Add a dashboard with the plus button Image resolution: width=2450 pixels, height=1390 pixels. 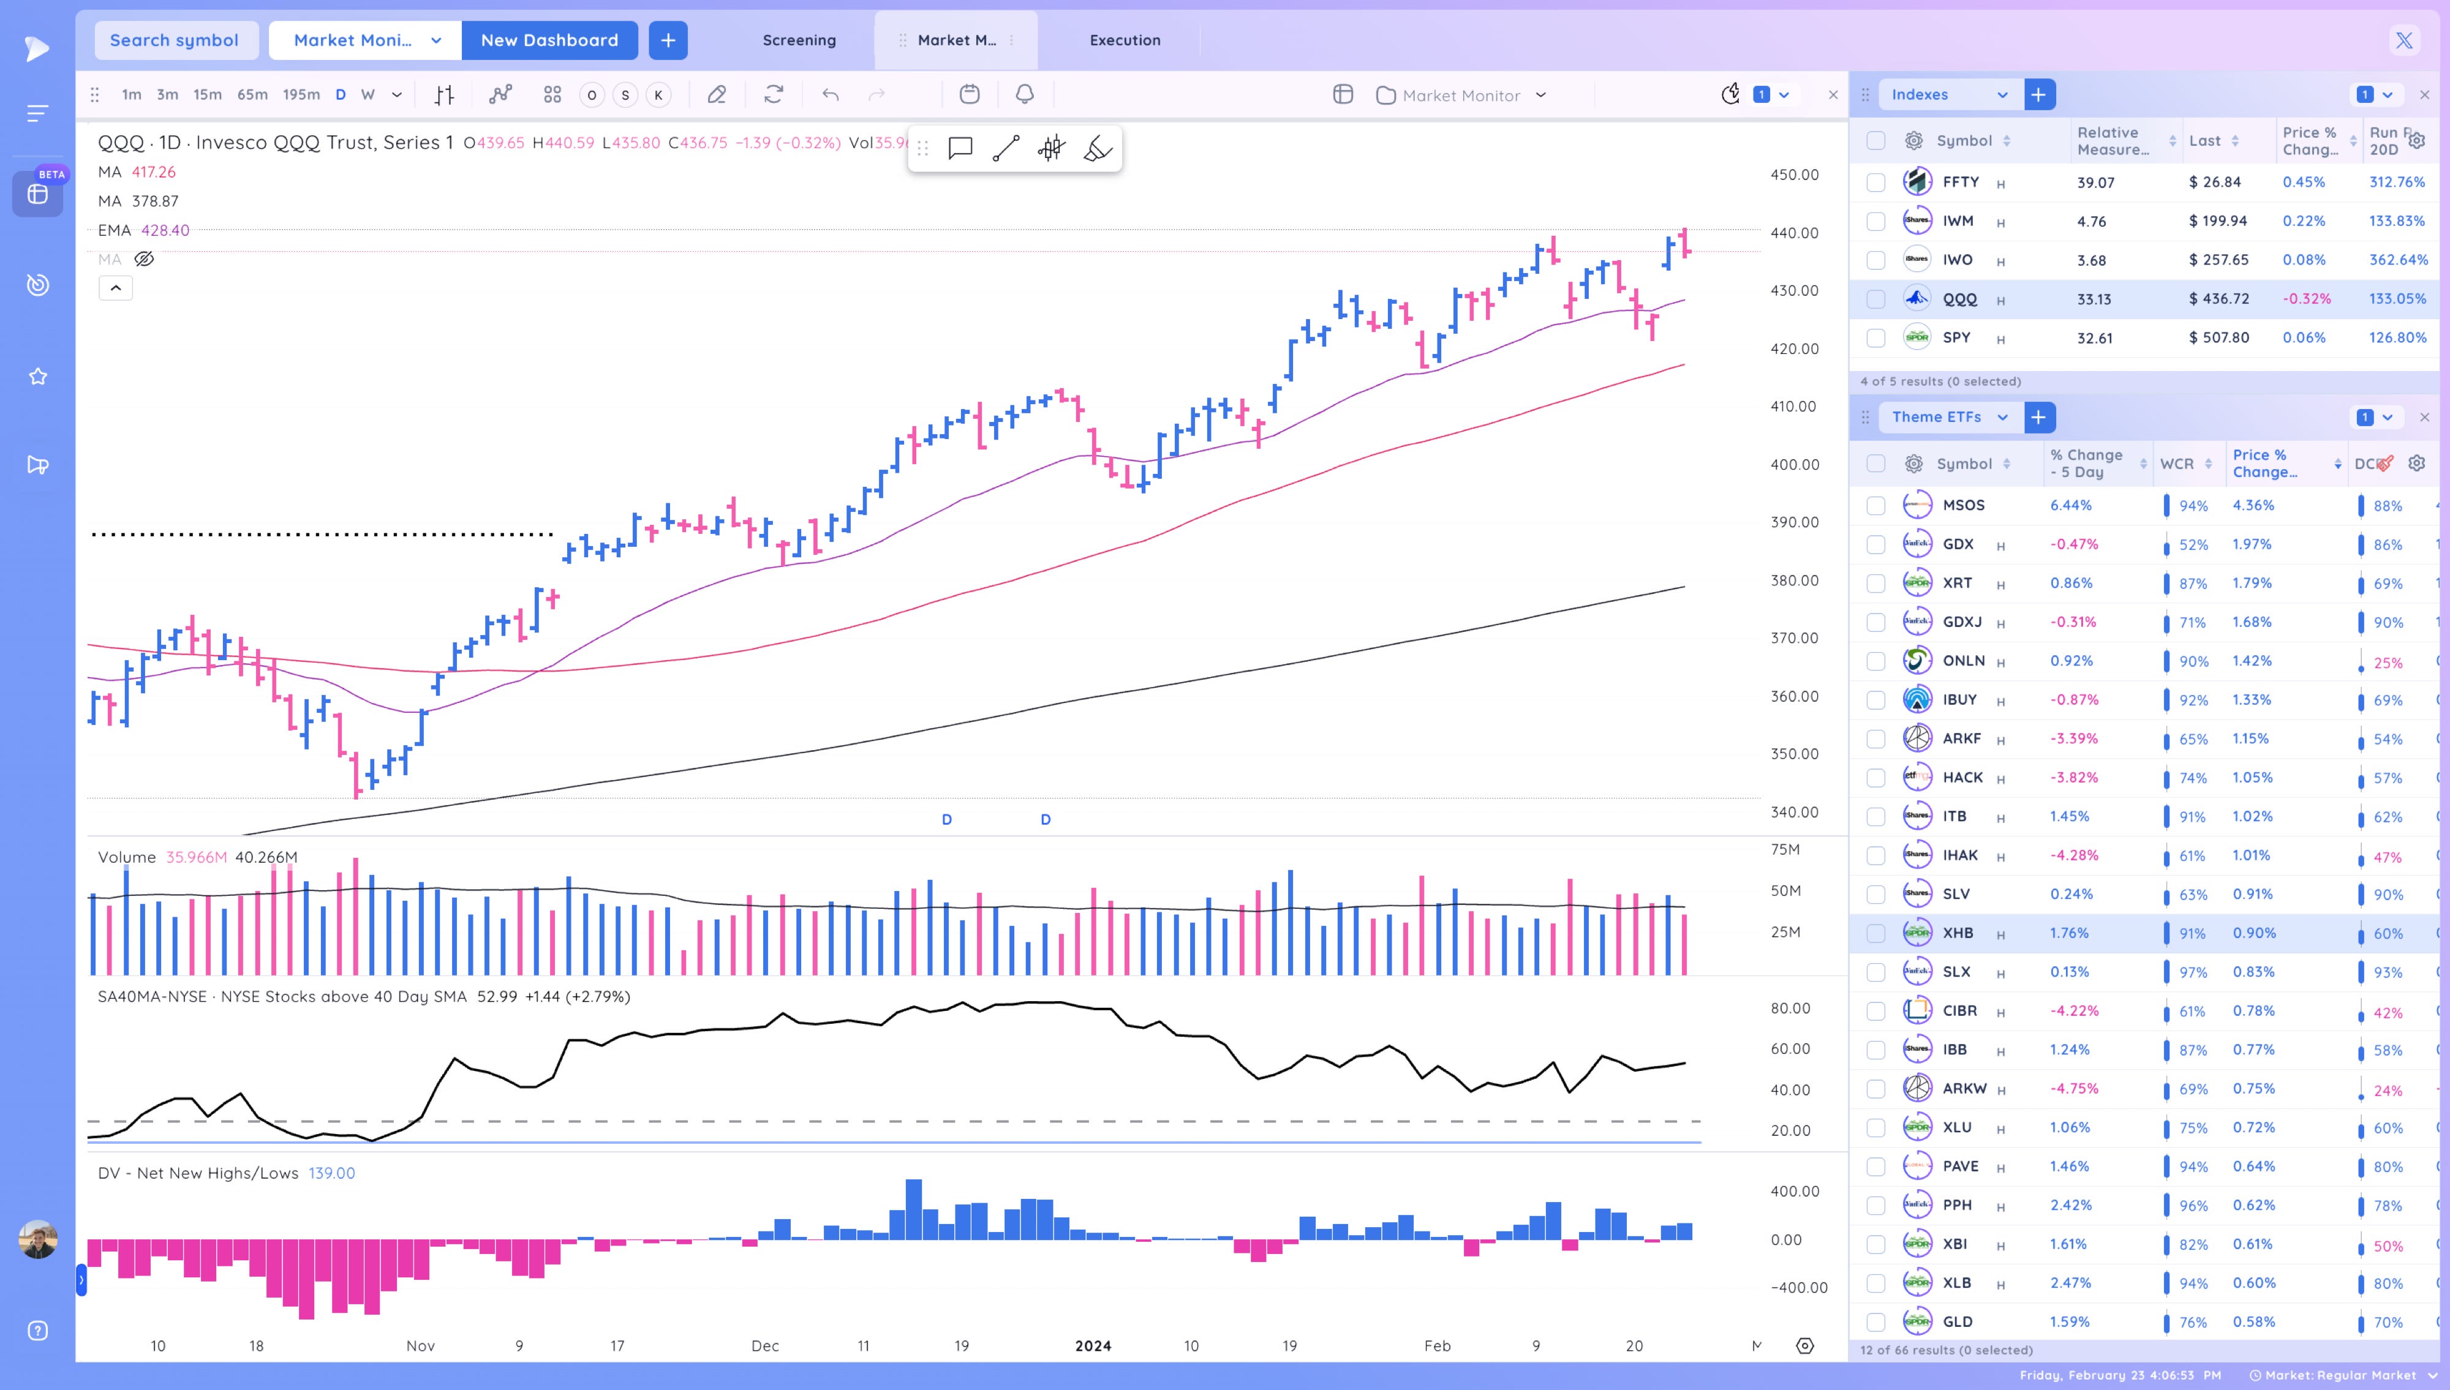pos(668,40)
